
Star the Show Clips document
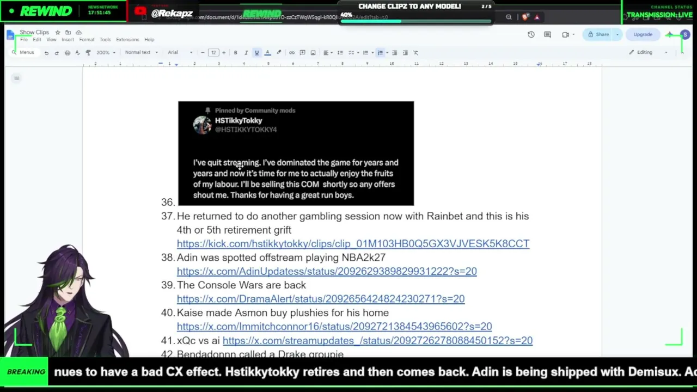click(58, 33)
